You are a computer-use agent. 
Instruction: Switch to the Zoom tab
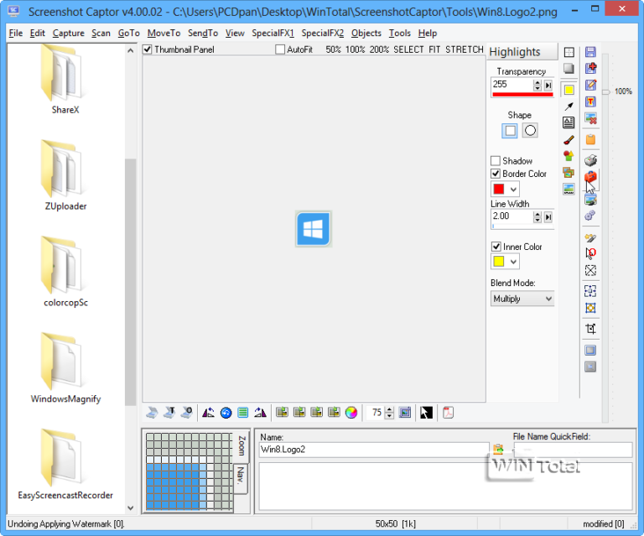click(x=241, y=445)
